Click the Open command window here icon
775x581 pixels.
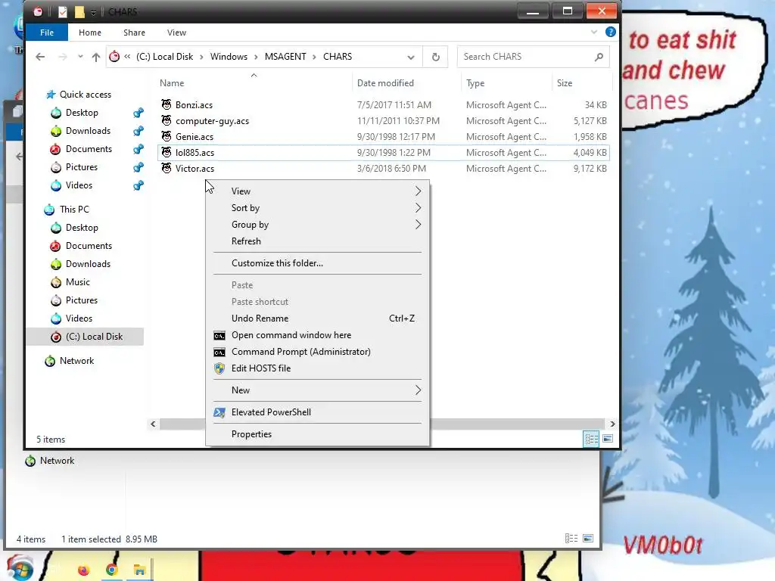coord(219,335)
